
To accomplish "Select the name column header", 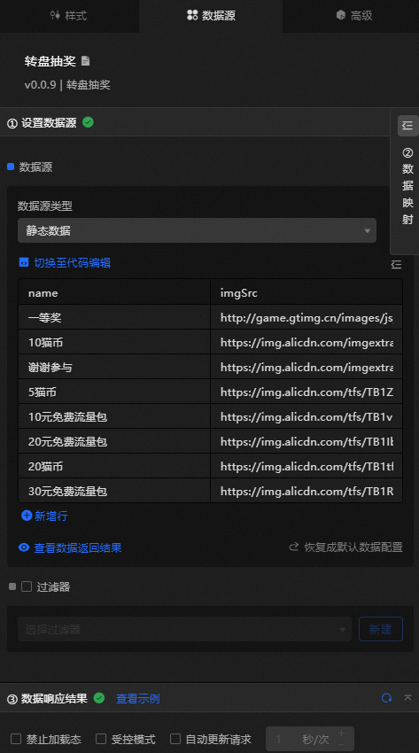I will click(x=114, y=292).
